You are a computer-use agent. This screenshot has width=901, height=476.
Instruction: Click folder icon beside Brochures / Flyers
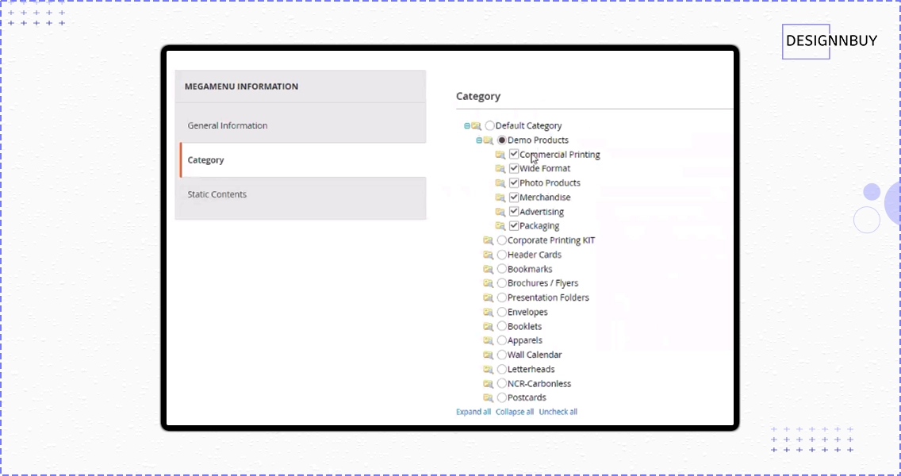[489, 283]
